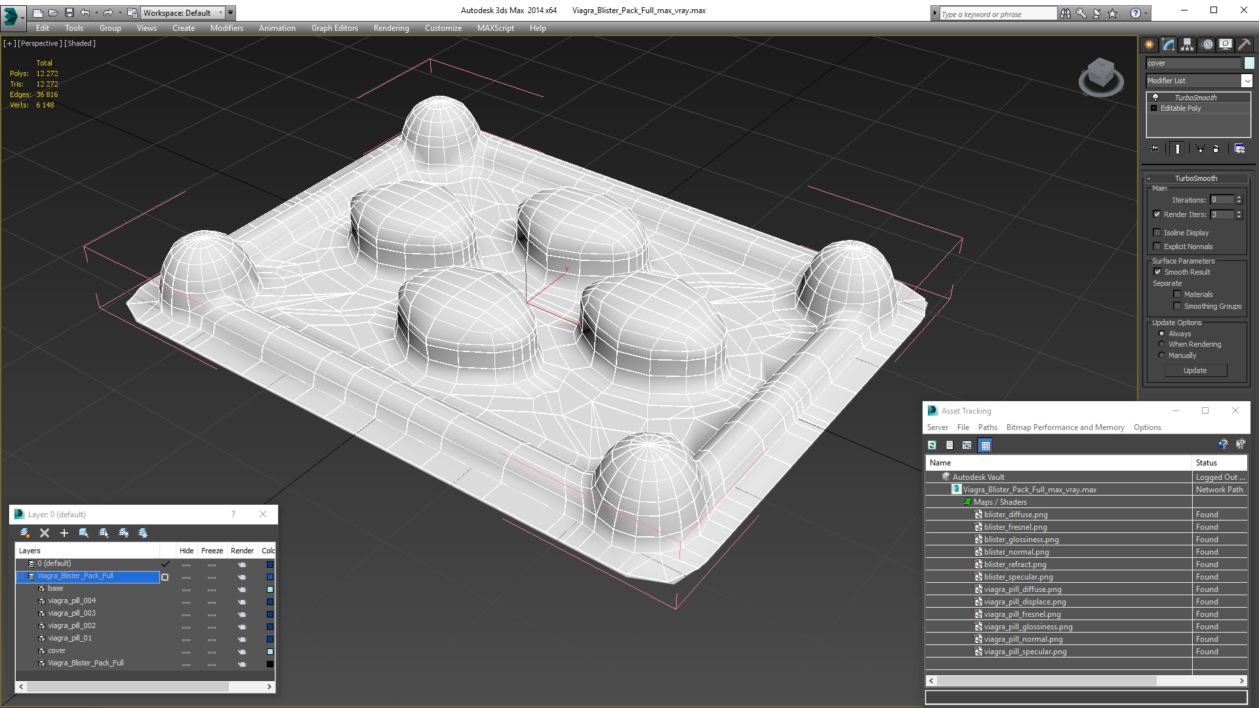The width and height of the screenshot is (1259, 708).
Task: Click the Hide column header in Layers
Action: point(186,551)
